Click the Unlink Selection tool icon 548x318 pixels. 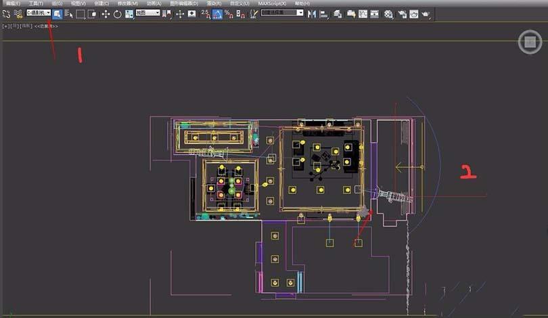(6, 14)
